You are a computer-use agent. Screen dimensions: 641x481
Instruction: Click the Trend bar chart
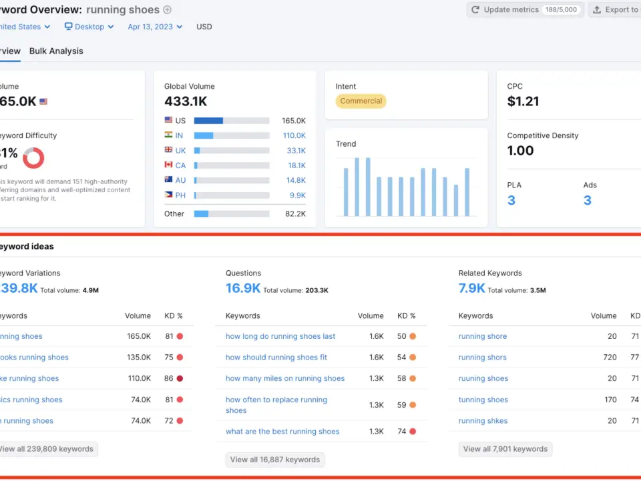coord(407,187)
